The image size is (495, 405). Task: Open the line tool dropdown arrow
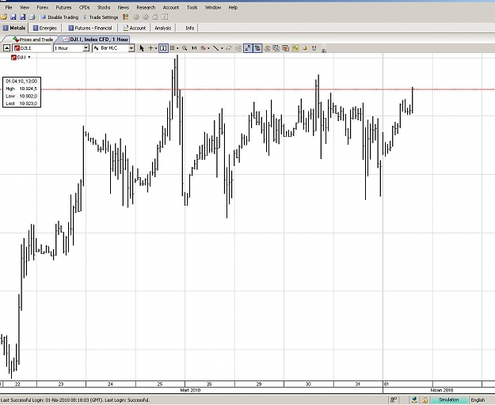click(x=222, y=48)
